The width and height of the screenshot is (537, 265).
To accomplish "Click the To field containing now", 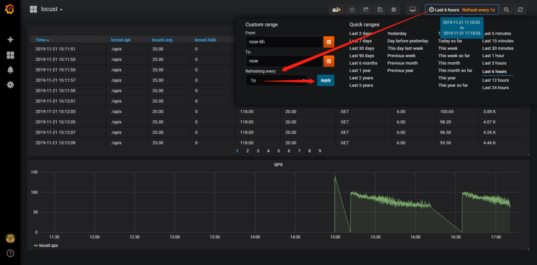I will point(283,61).
